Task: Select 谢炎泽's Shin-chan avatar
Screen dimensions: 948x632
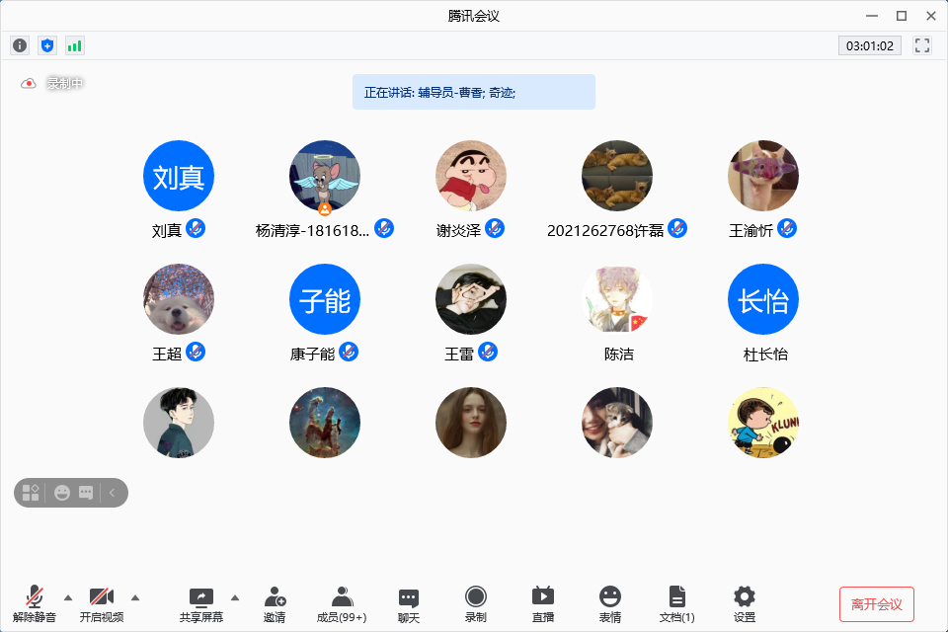Action: (471, 175)
